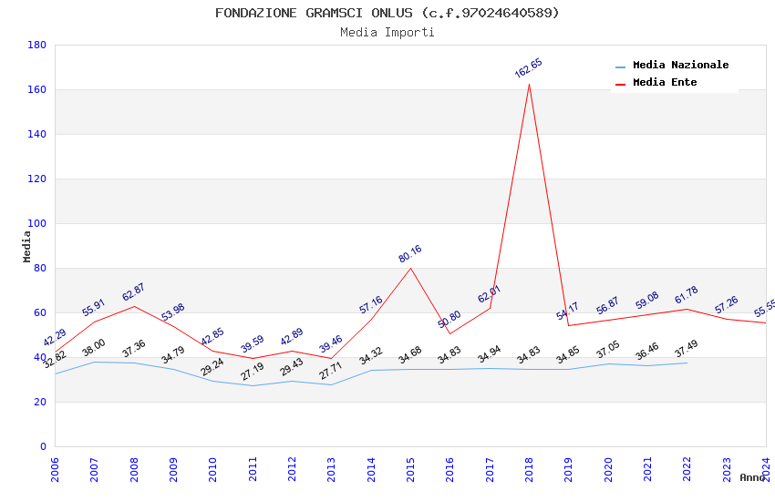Image resolution: width=775 pixels, height=501 pixels.
Task: Click the 29.43 national average label
Action: click(x=292, y=367)
